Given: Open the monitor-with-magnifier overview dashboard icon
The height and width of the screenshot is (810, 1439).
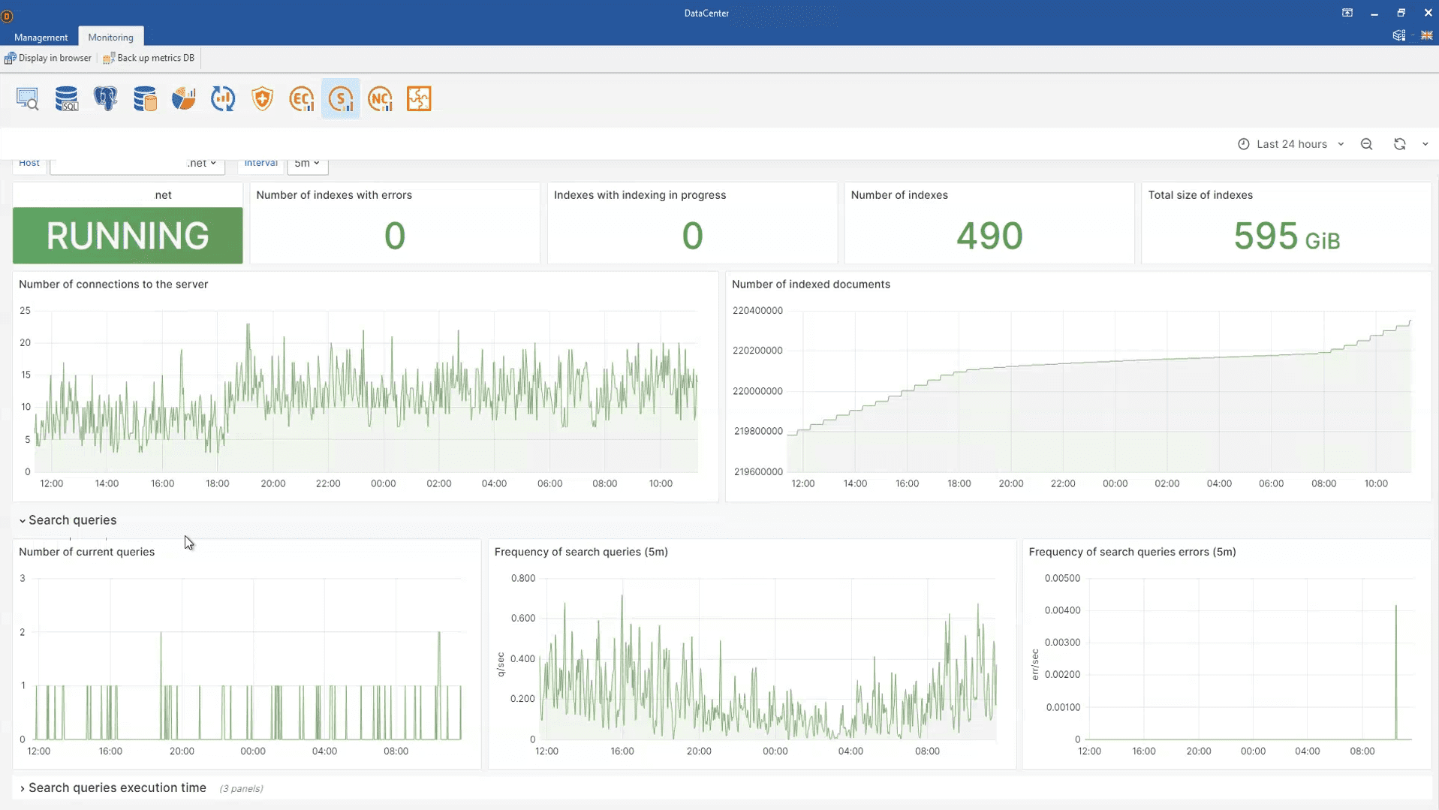Looking at the screenshot, I should [28, 98].
